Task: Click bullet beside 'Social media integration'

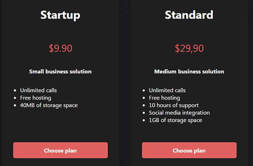Action: click(x=144, y=113)
